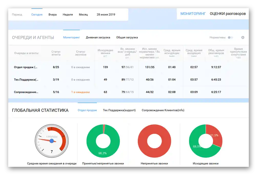Choose the Неделя period
This screenshot has height=175, width=257.
pos(68,15)
